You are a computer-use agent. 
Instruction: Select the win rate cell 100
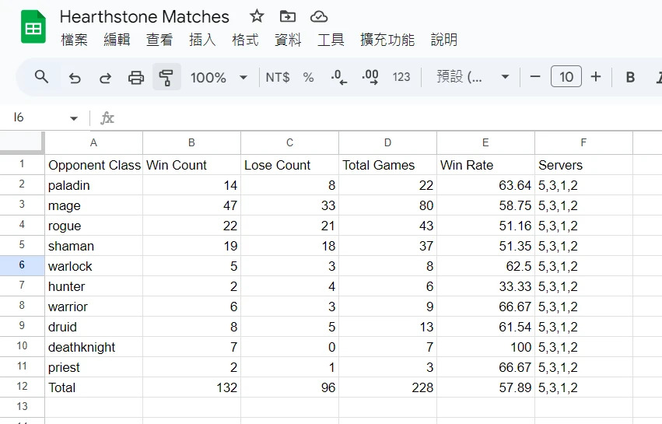click(x=485, y=347)
